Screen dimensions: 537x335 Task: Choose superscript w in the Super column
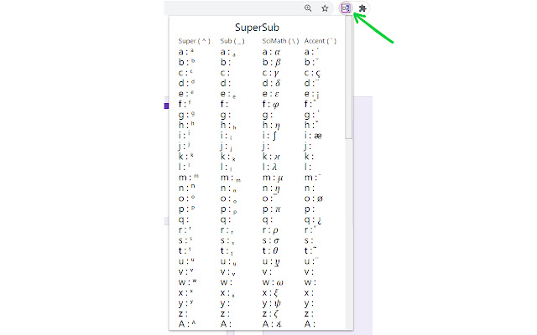click(195, 281)
